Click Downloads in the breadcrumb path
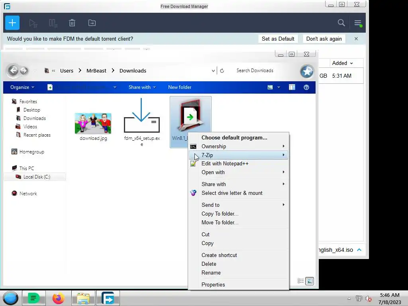This screenshot has width=408, height=306. point(133,71)
